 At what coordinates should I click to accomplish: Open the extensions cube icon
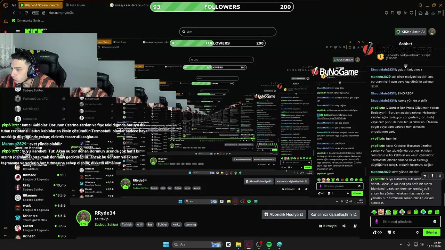[x=421, y=13]
